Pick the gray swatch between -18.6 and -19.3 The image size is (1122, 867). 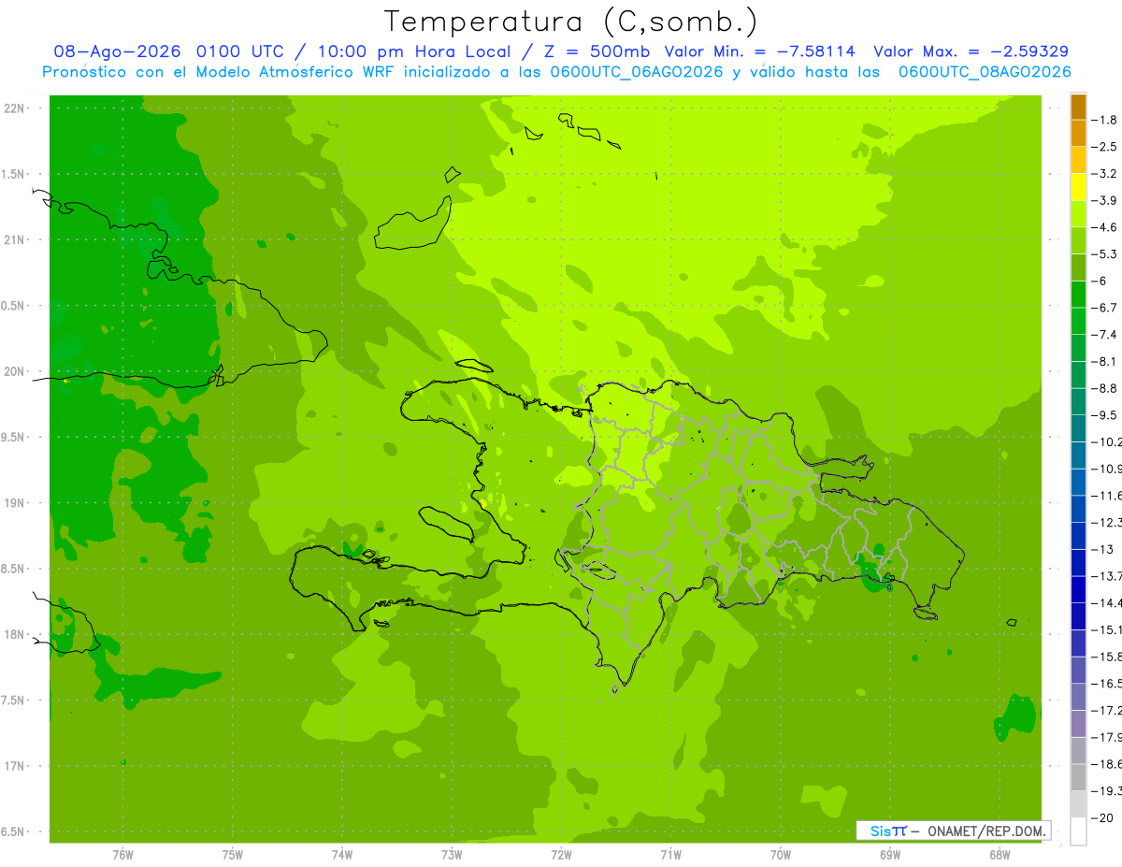click(x=1078, y=777)
